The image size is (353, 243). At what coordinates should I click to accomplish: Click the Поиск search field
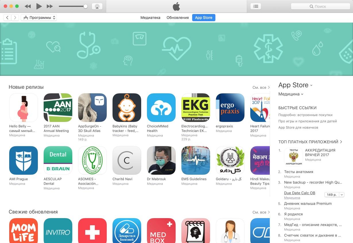click(320, 6)
